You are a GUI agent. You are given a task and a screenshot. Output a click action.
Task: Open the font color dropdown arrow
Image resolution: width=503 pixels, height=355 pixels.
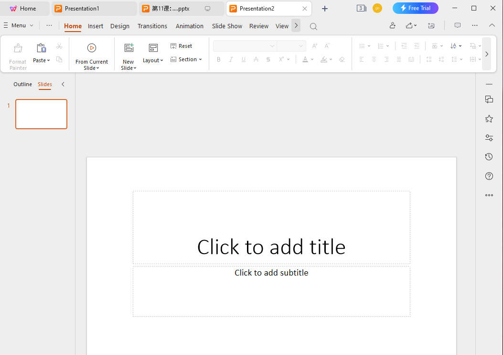tap(312, 59)
